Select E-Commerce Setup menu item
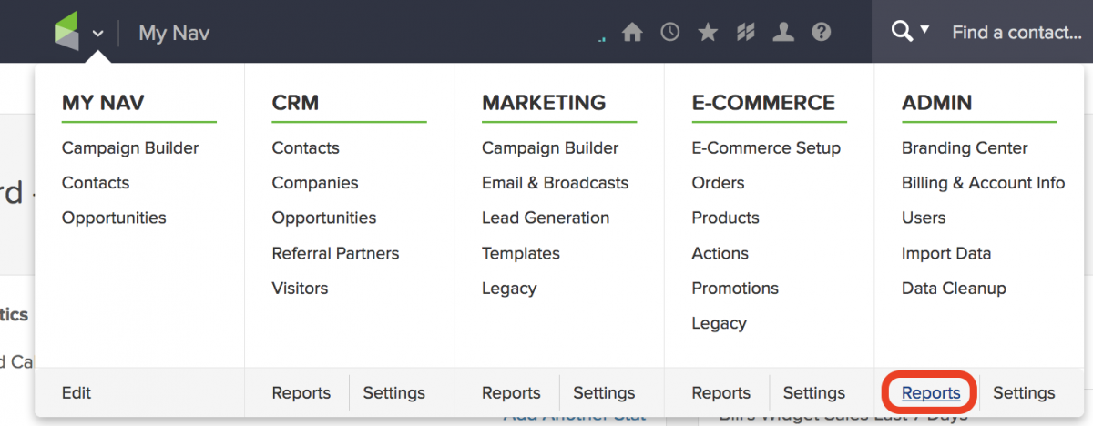This screenshot has height=426, width=1093. coord(766,148)
